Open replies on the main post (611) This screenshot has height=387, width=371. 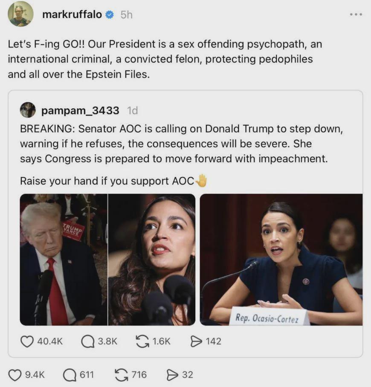pos(70,375)
